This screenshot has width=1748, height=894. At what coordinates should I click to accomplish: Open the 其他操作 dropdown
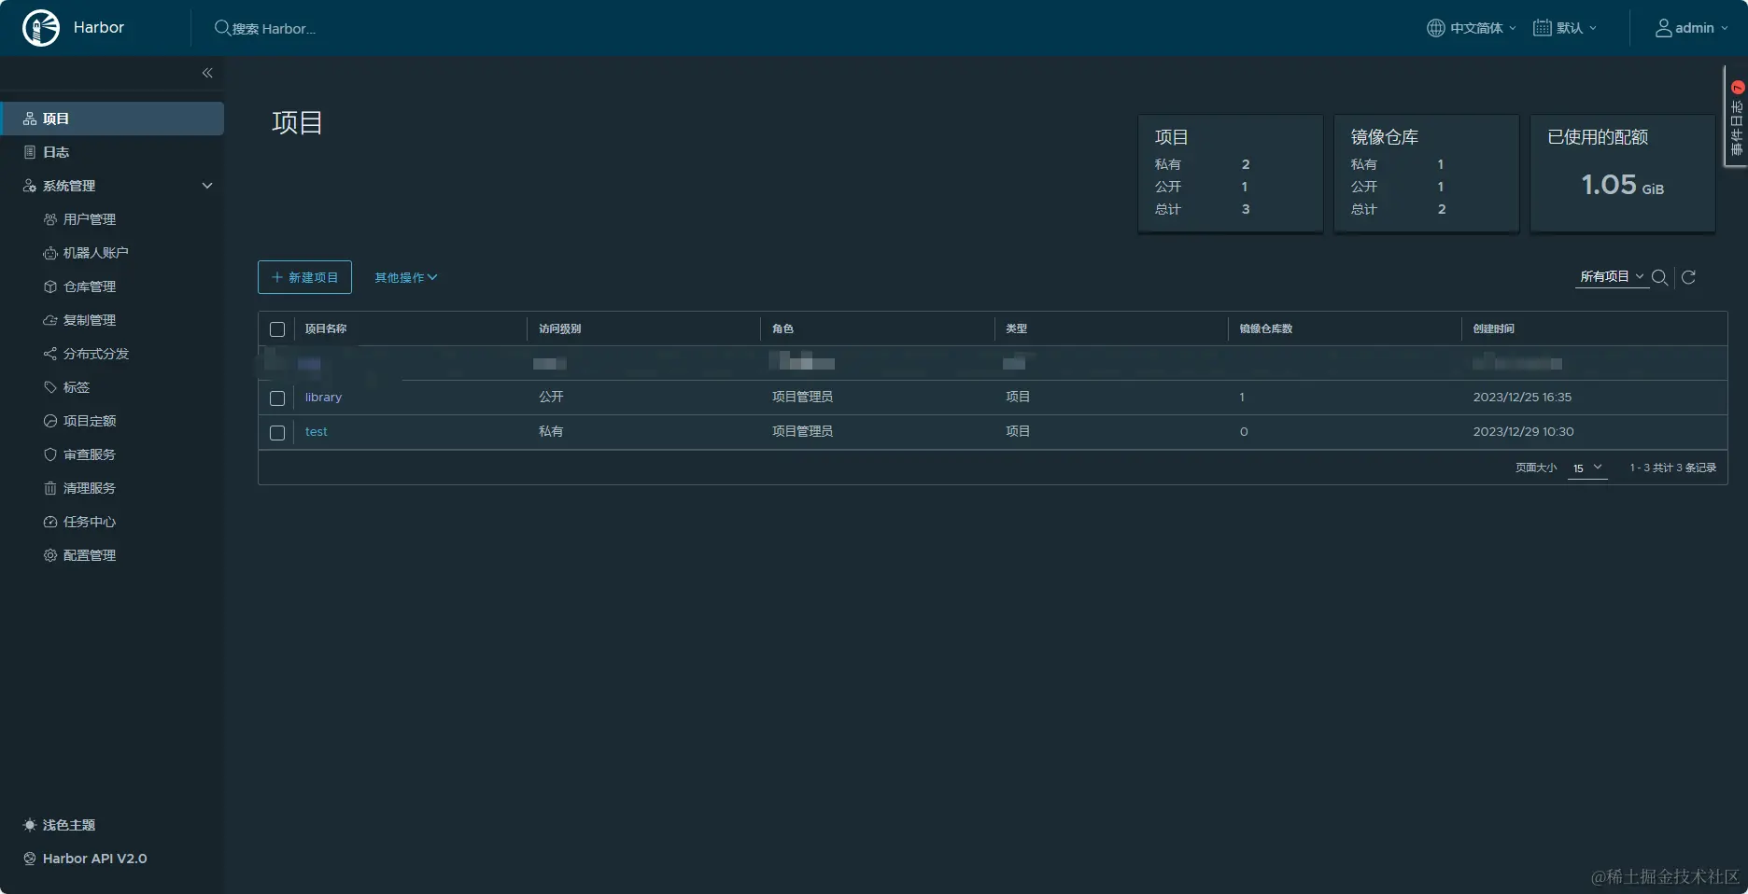[406, 277]
